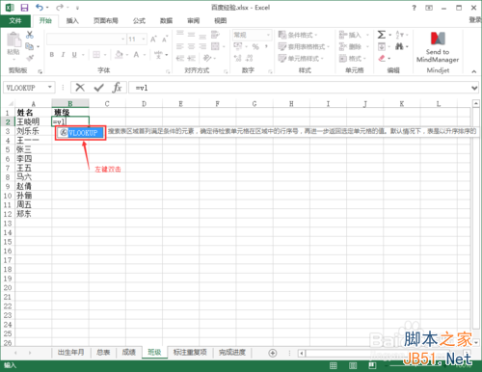
Task: Open Format as Table menu
Action: click(x=304, y=46)
